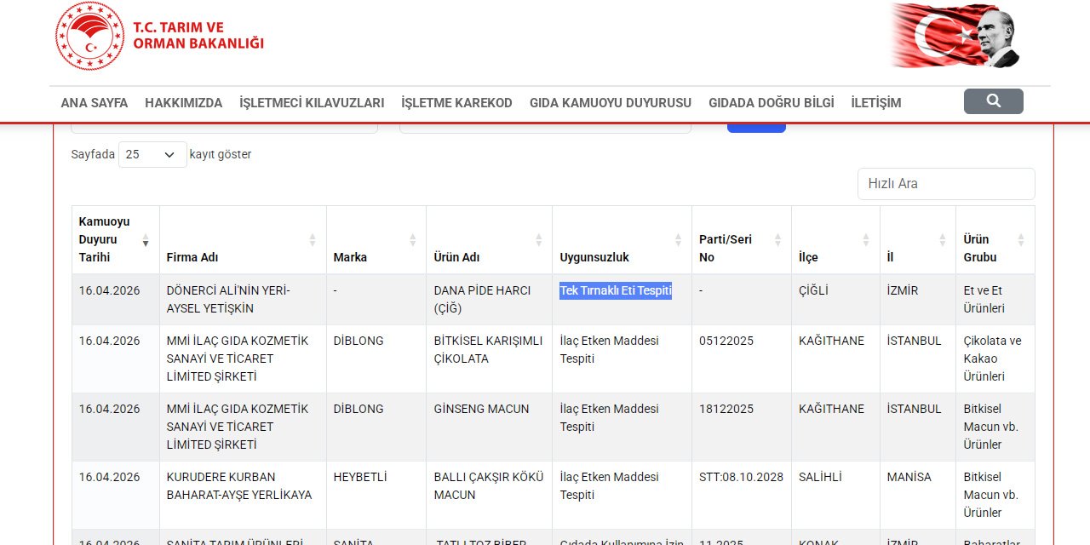Click the magnifier search button

pos(993,101)
